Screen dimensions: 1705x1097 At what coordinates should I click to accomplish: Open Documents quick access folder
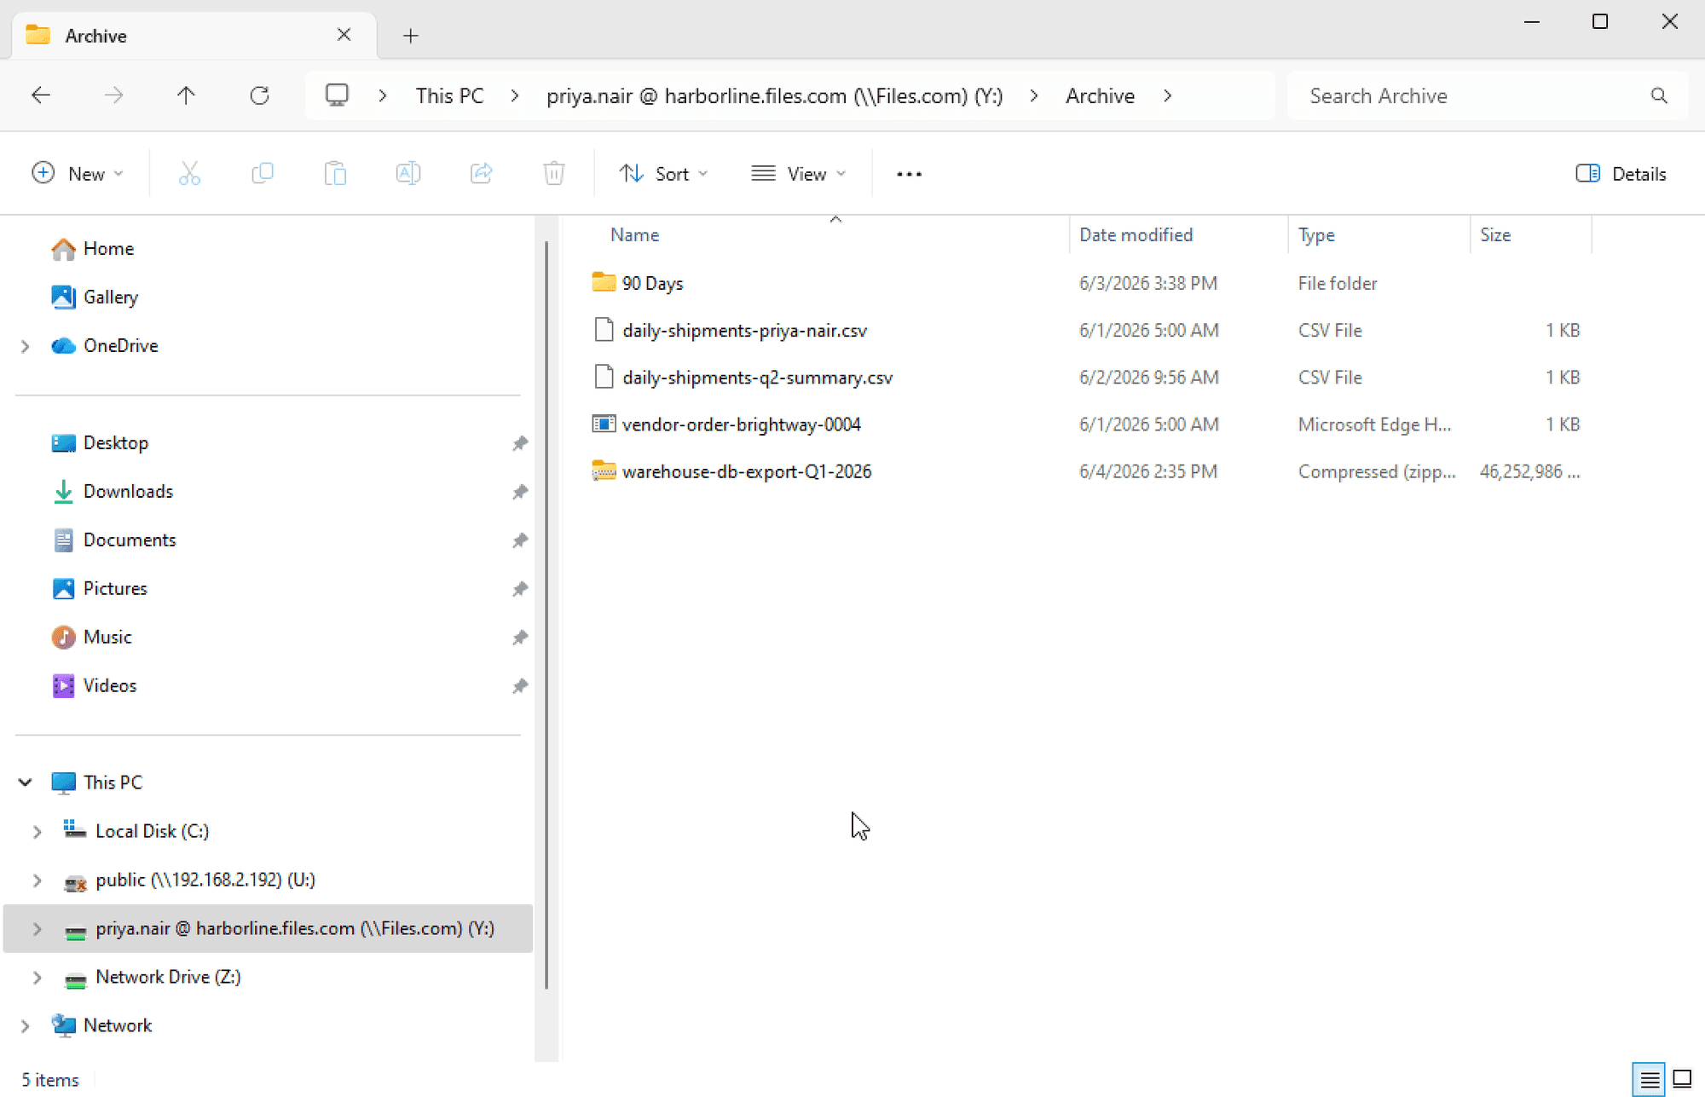[x=113, y=540]
